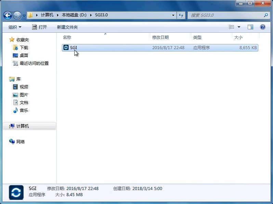
Task: Select the SGI application file
Action: [74, 48]
